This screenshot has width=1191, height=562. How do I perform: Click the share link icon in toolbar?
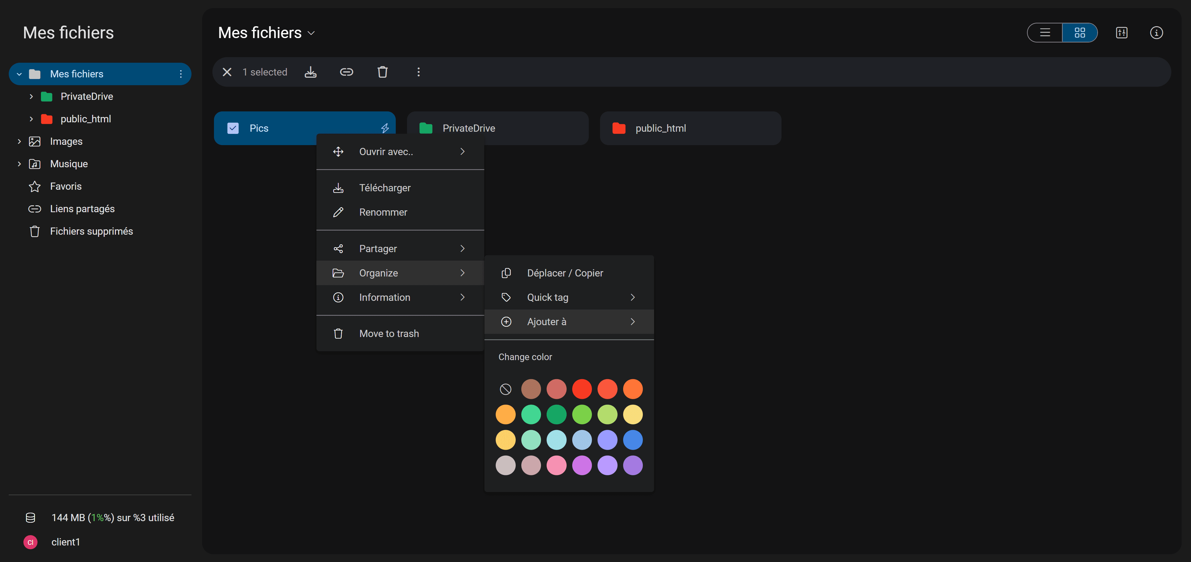point(346,72)
